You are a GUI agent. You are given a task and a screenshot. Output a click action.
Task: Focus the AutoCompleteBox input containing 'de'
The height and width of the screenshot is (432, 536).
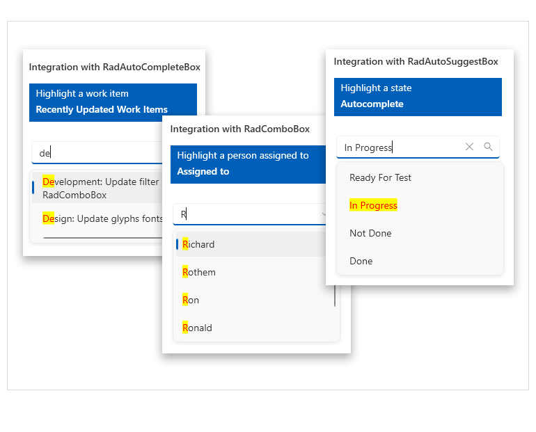point(97,153)
